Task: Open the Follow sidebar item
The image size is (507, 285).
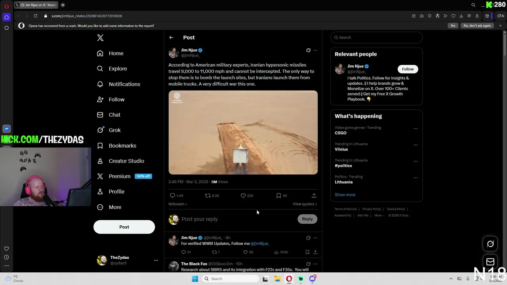Action: pos(111,99)
